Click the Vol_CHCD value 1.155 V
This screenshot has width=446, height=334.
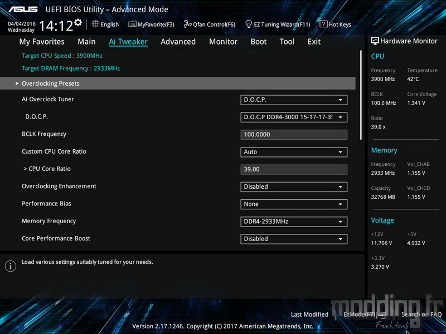416,197
